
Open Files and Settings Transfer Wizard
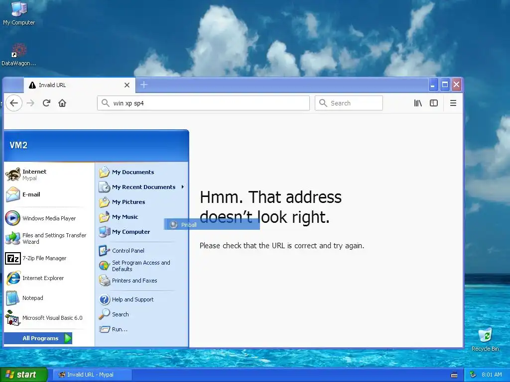(x=49, y=238)
